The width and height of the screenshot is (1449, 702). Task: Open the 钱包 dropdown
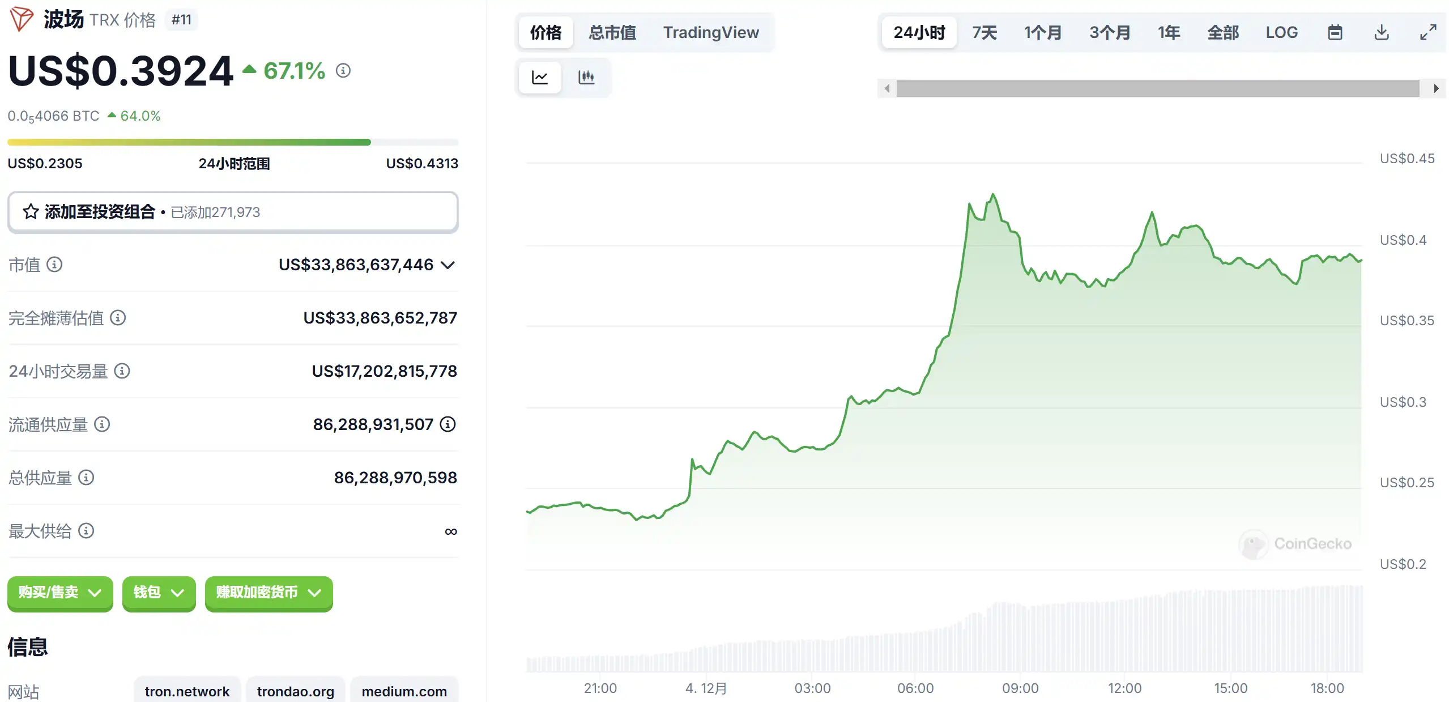click(x=159, y=593)
